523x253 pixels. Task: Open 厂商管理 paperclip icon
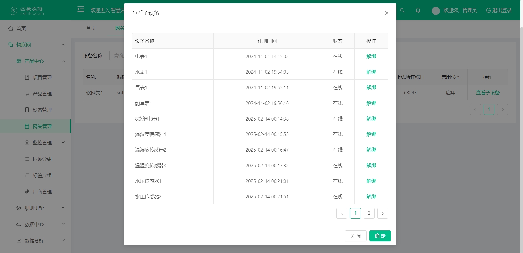click(27, 192)
